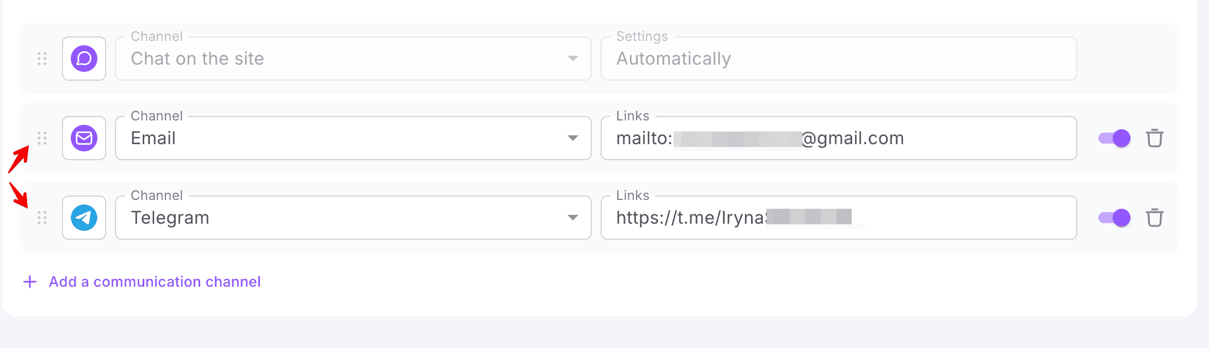Disable the Email channel toggle
The image size is (1209, 348).
[x=1114, y=138]
